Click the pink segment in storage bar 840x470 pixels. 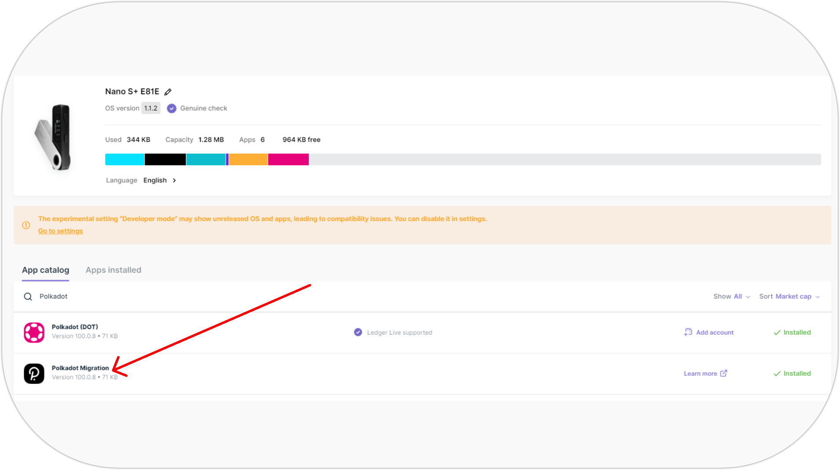pyautogui.click(x=288, y=159)
